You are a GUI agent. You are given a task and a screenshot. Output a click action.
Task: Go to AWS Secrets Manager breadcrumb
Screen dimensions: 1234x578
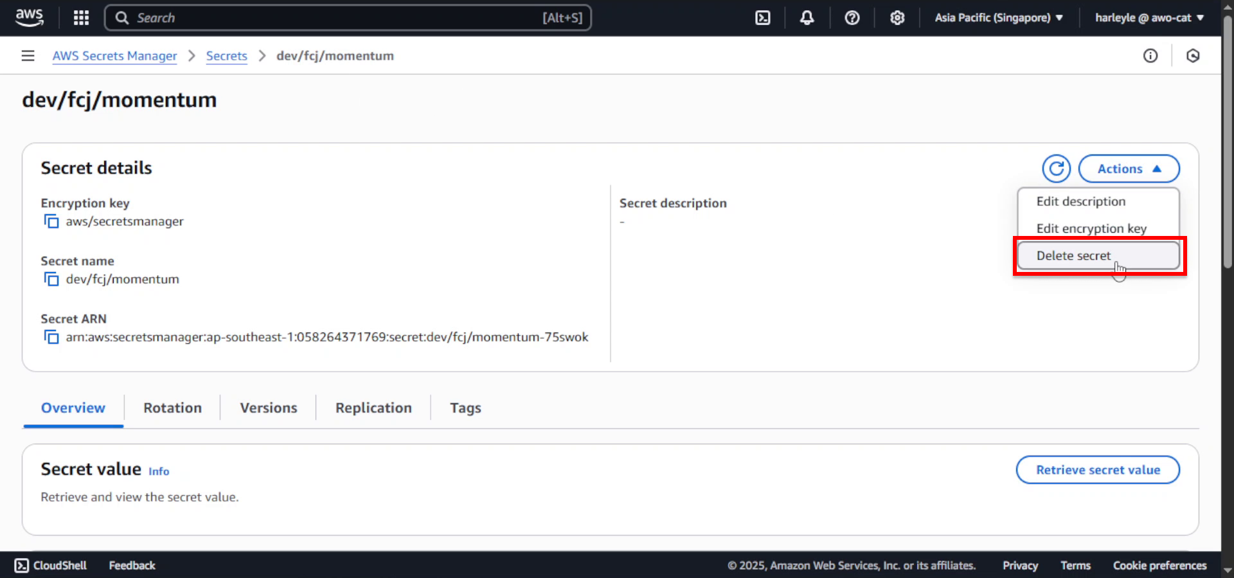114,56
